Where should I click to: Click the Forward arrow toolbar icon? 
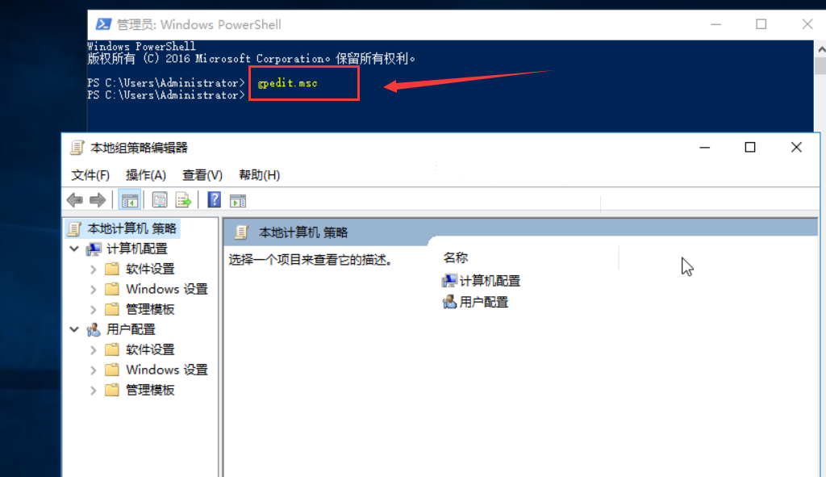(x=98, y=200)
